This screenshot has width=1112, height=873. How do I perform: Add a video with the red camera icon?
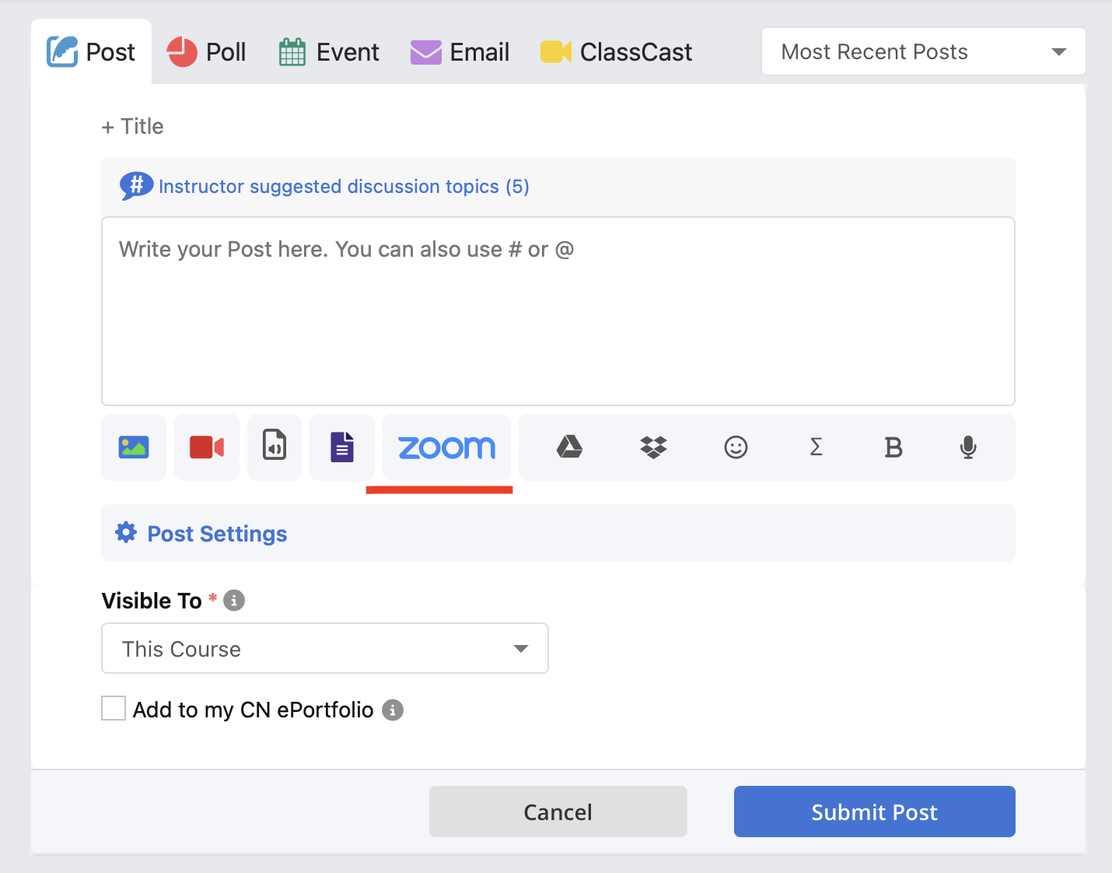click(207, 447)
